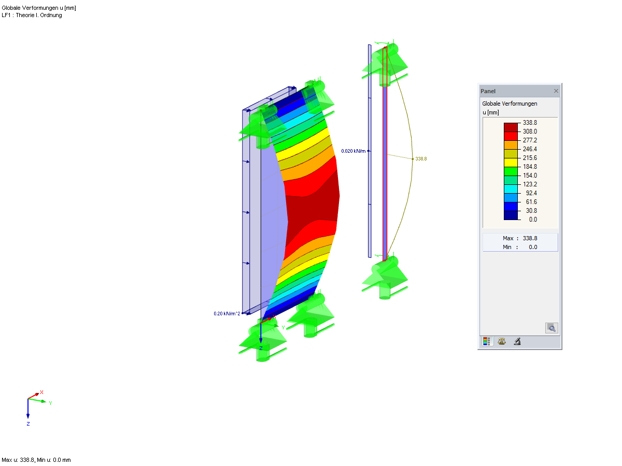Switch to the factors (scales) tab icon

(x=501, y=341)
